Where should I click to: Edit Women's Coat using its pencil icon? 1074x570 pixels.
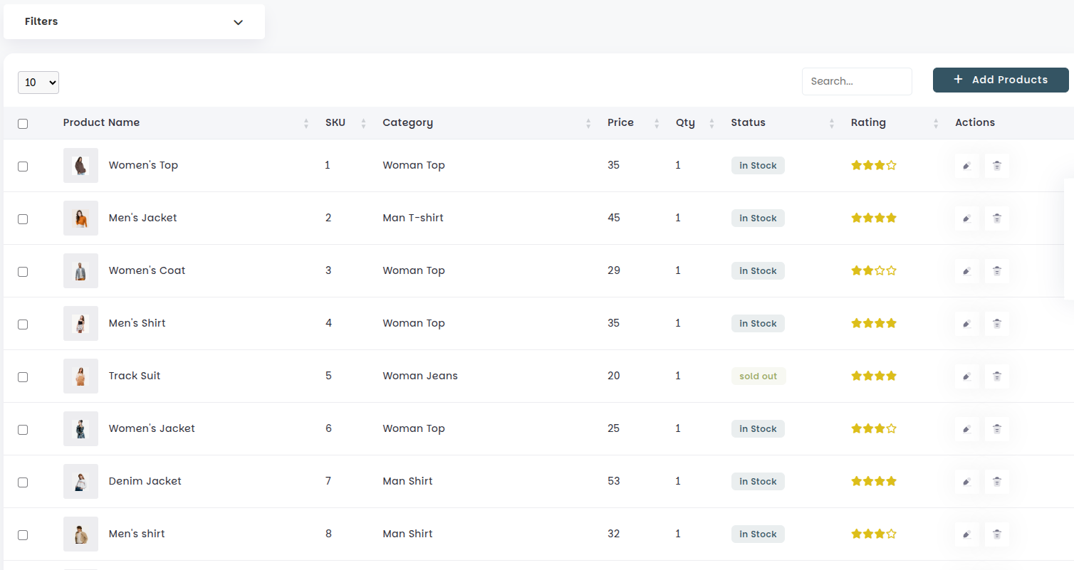(x=966, y=270)
